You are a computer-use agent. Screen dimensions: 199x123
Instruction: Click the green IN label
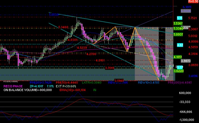click(x=95, y=90)
